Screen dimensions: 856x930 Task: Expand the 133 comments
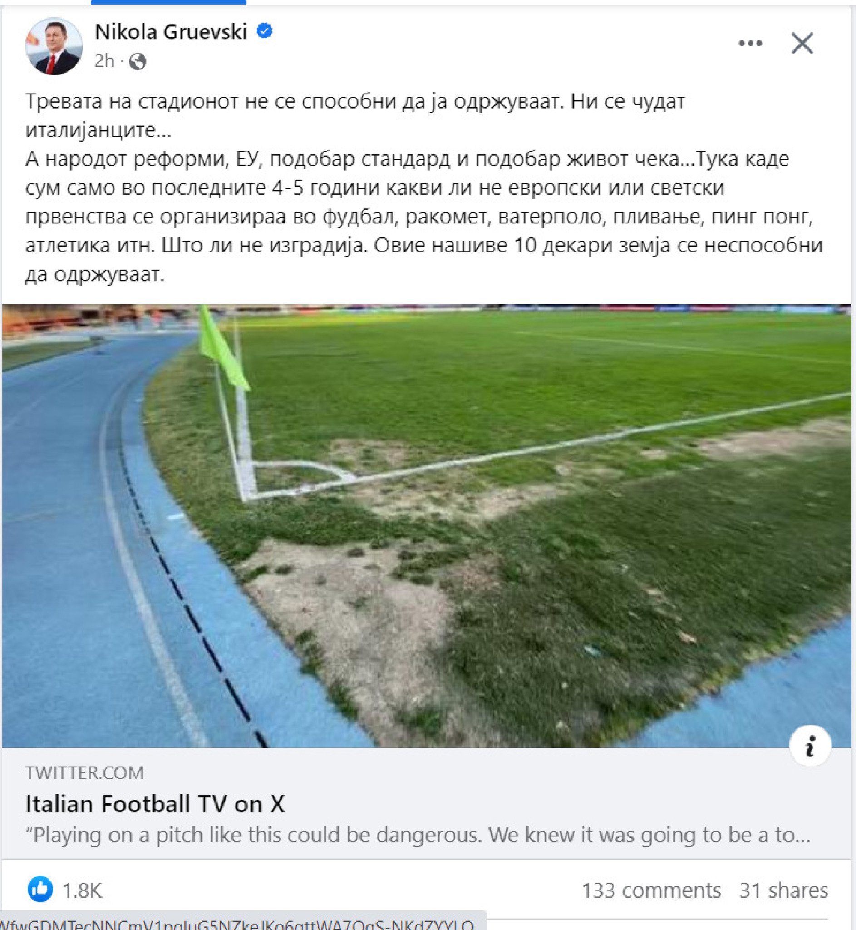[651, 890]
